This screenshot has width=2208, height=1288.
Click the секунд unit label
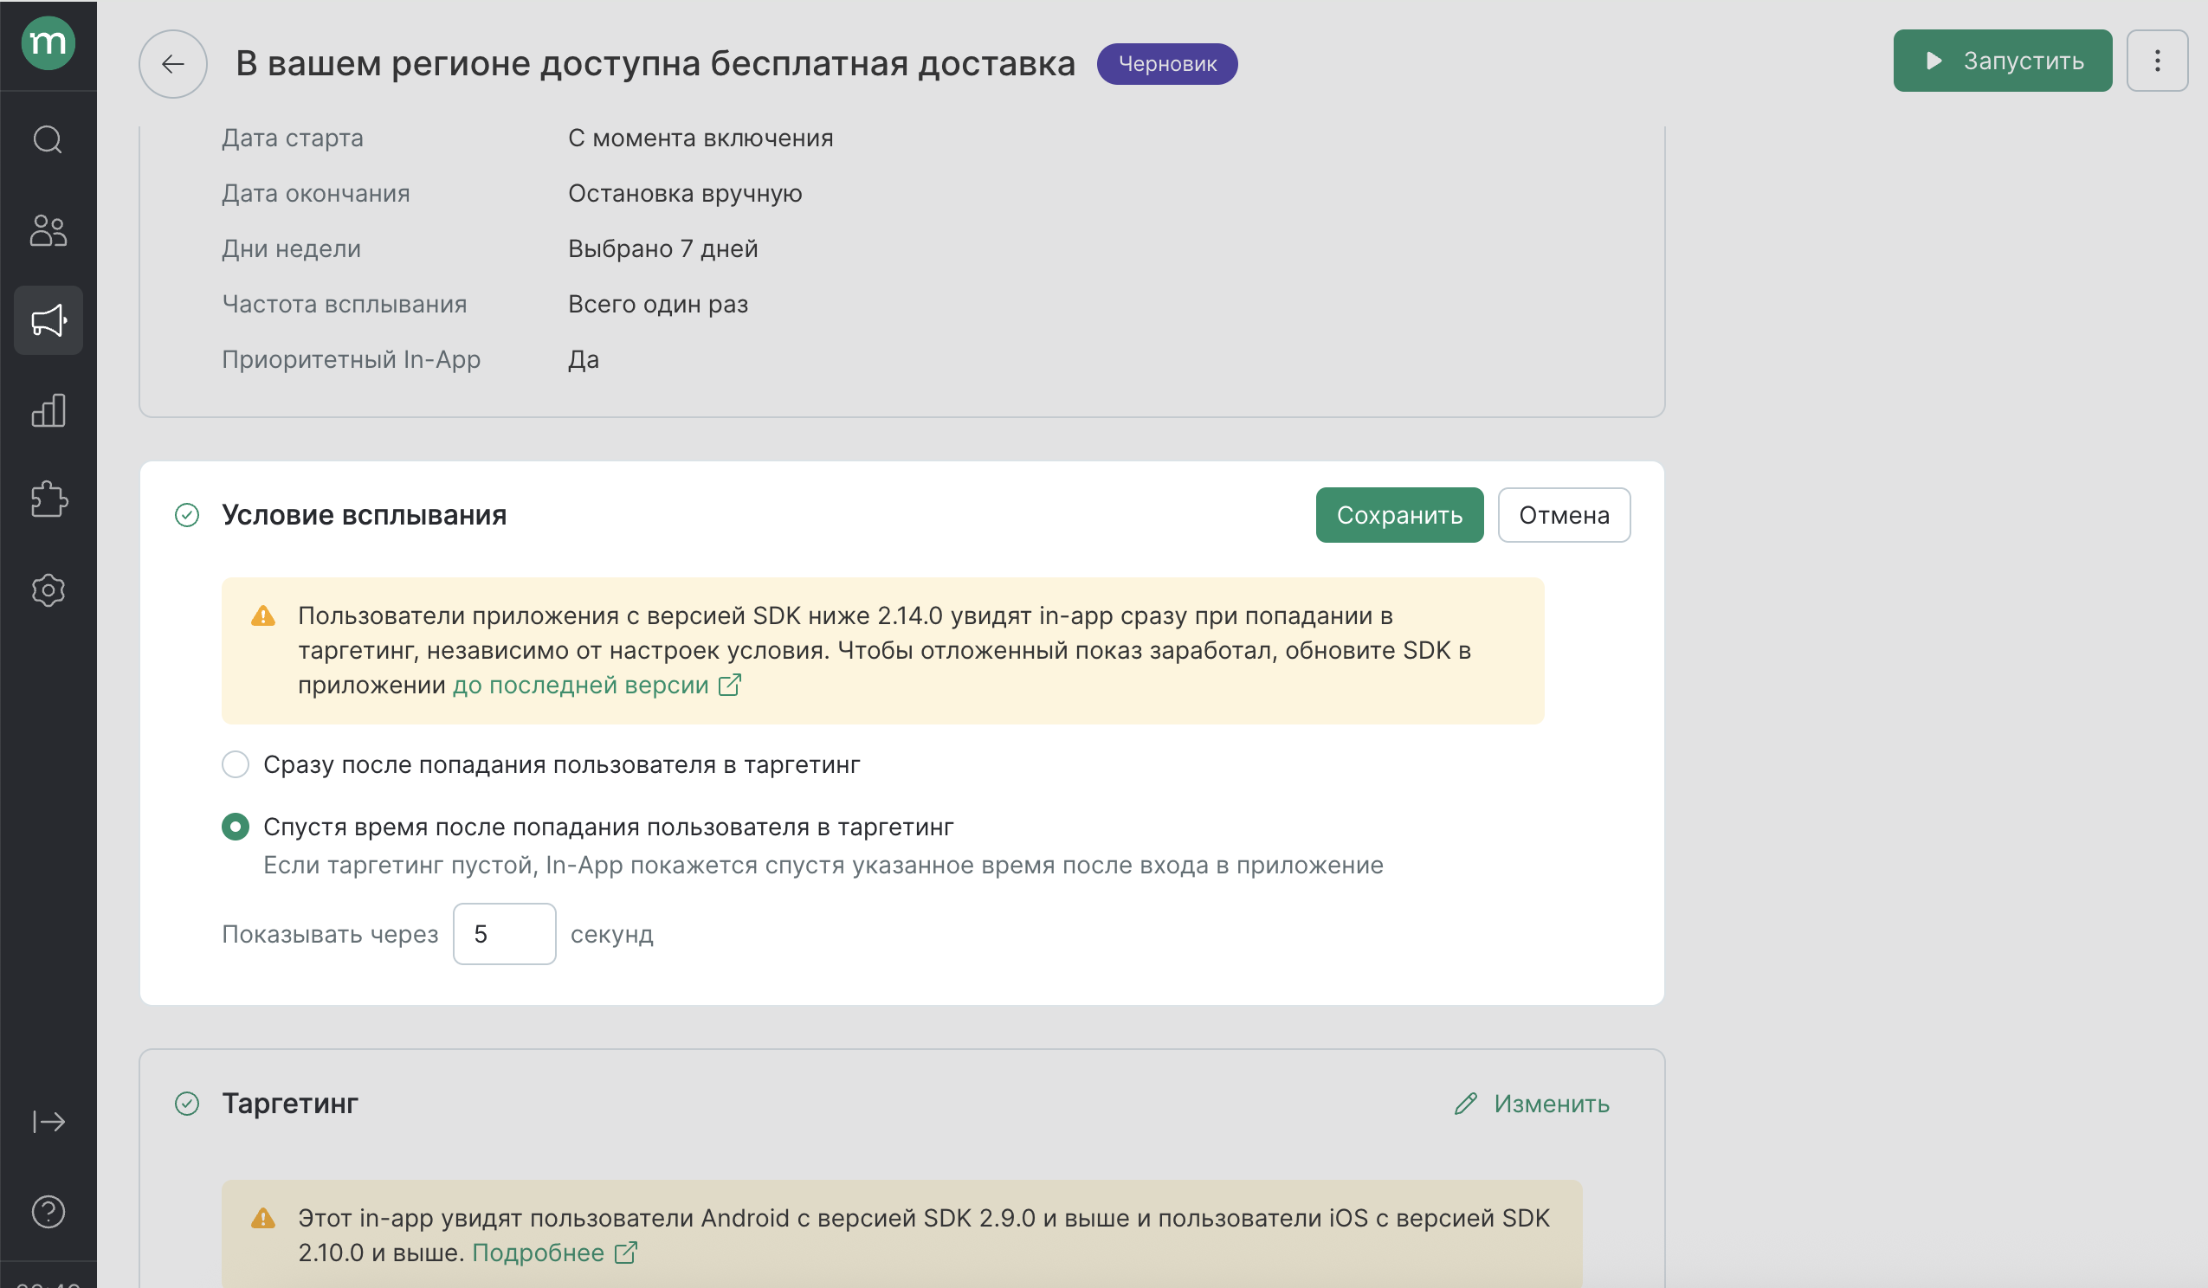point(612,934)
